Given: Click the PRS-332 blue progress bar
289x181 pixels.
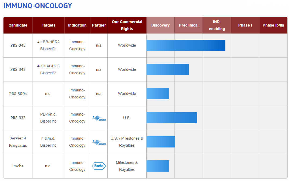Looking at the screenshot, I should coord(172,118).
